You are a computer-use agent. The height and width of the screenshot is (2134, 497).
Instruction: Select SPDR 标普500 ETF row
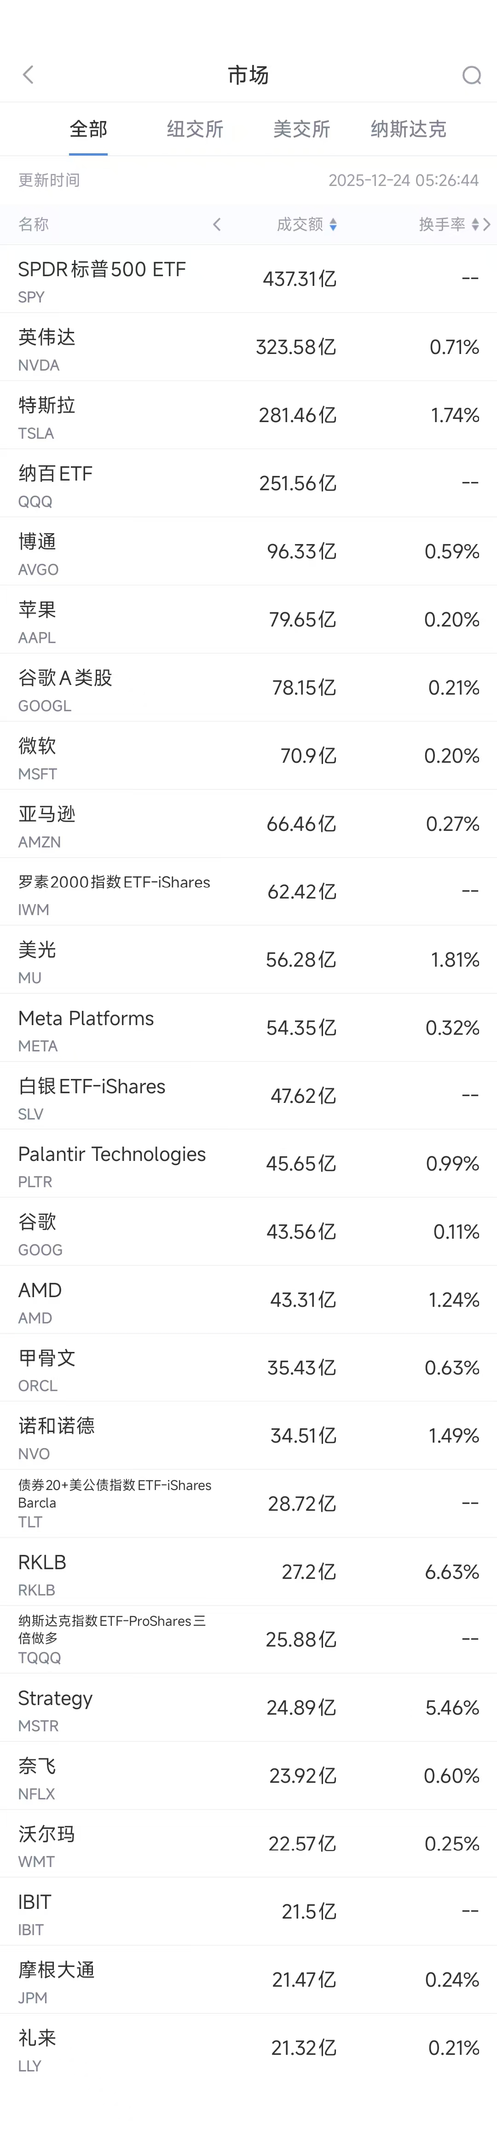click(248, 279)
